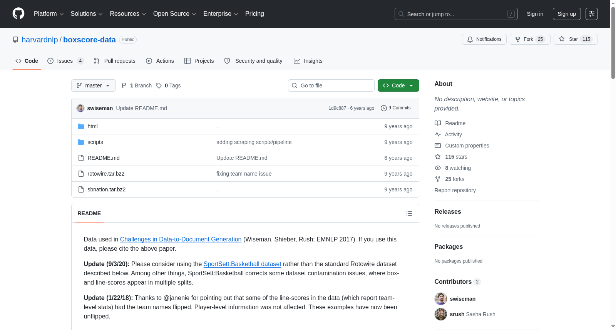Switch to the Actions tab

pyautogui.click(x=160, y=61)
